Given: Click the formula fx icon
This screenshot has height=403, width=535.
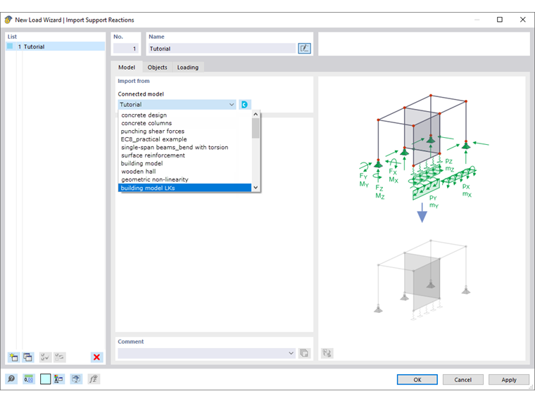Looking at the screenshot, I should (94, 379).
